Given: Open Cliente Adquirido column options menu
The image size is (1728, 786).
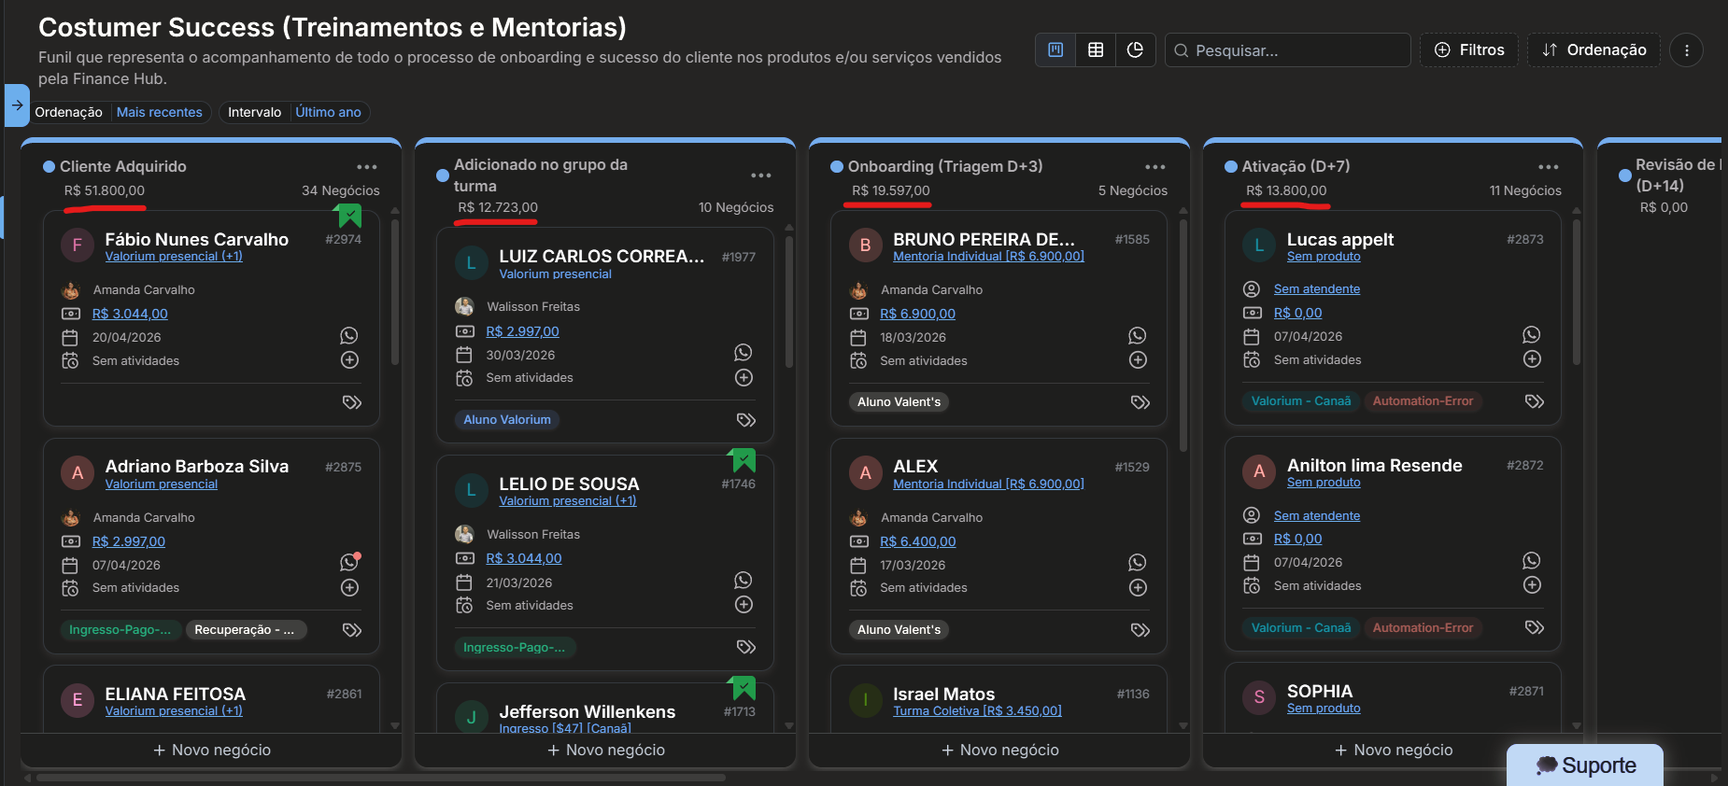Looking at the screenshot, I should point(367,167).
